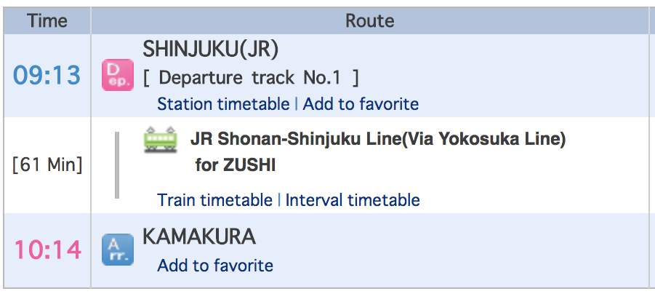Select the 10:14 arrival time
Image resolution: width=655 pixels, height=294 pixels.
[47, 250]
